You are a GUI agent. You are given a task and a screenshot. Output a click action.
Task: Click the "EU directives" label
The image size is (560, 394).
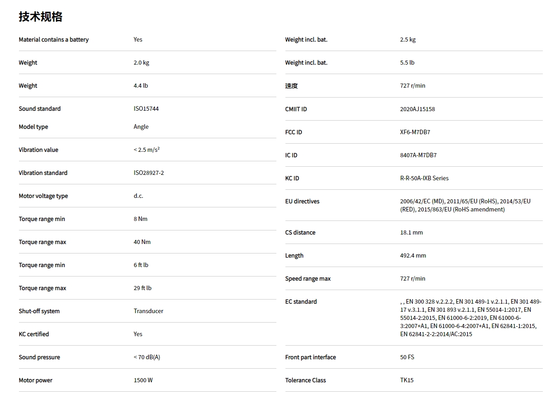[x=302, y=202]
